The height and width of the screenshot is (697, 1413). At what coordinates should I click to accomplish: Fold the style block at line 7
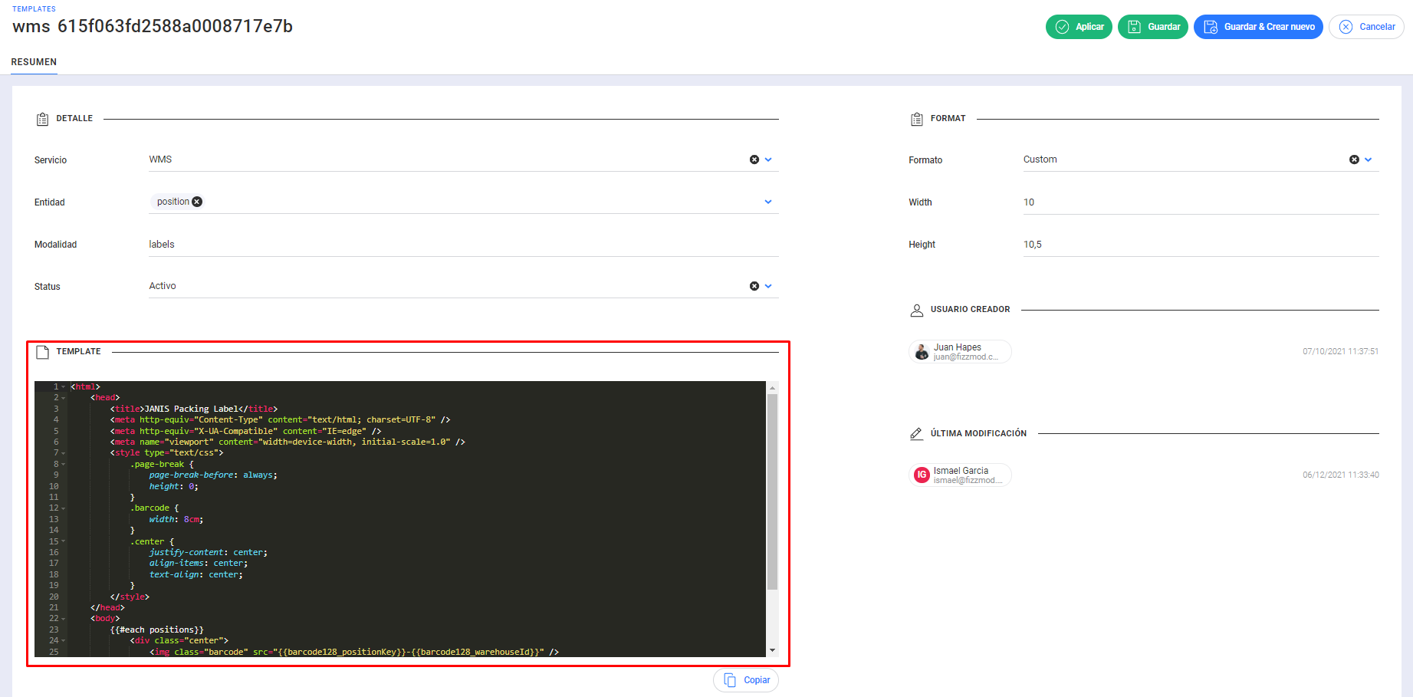pos(64,453)
